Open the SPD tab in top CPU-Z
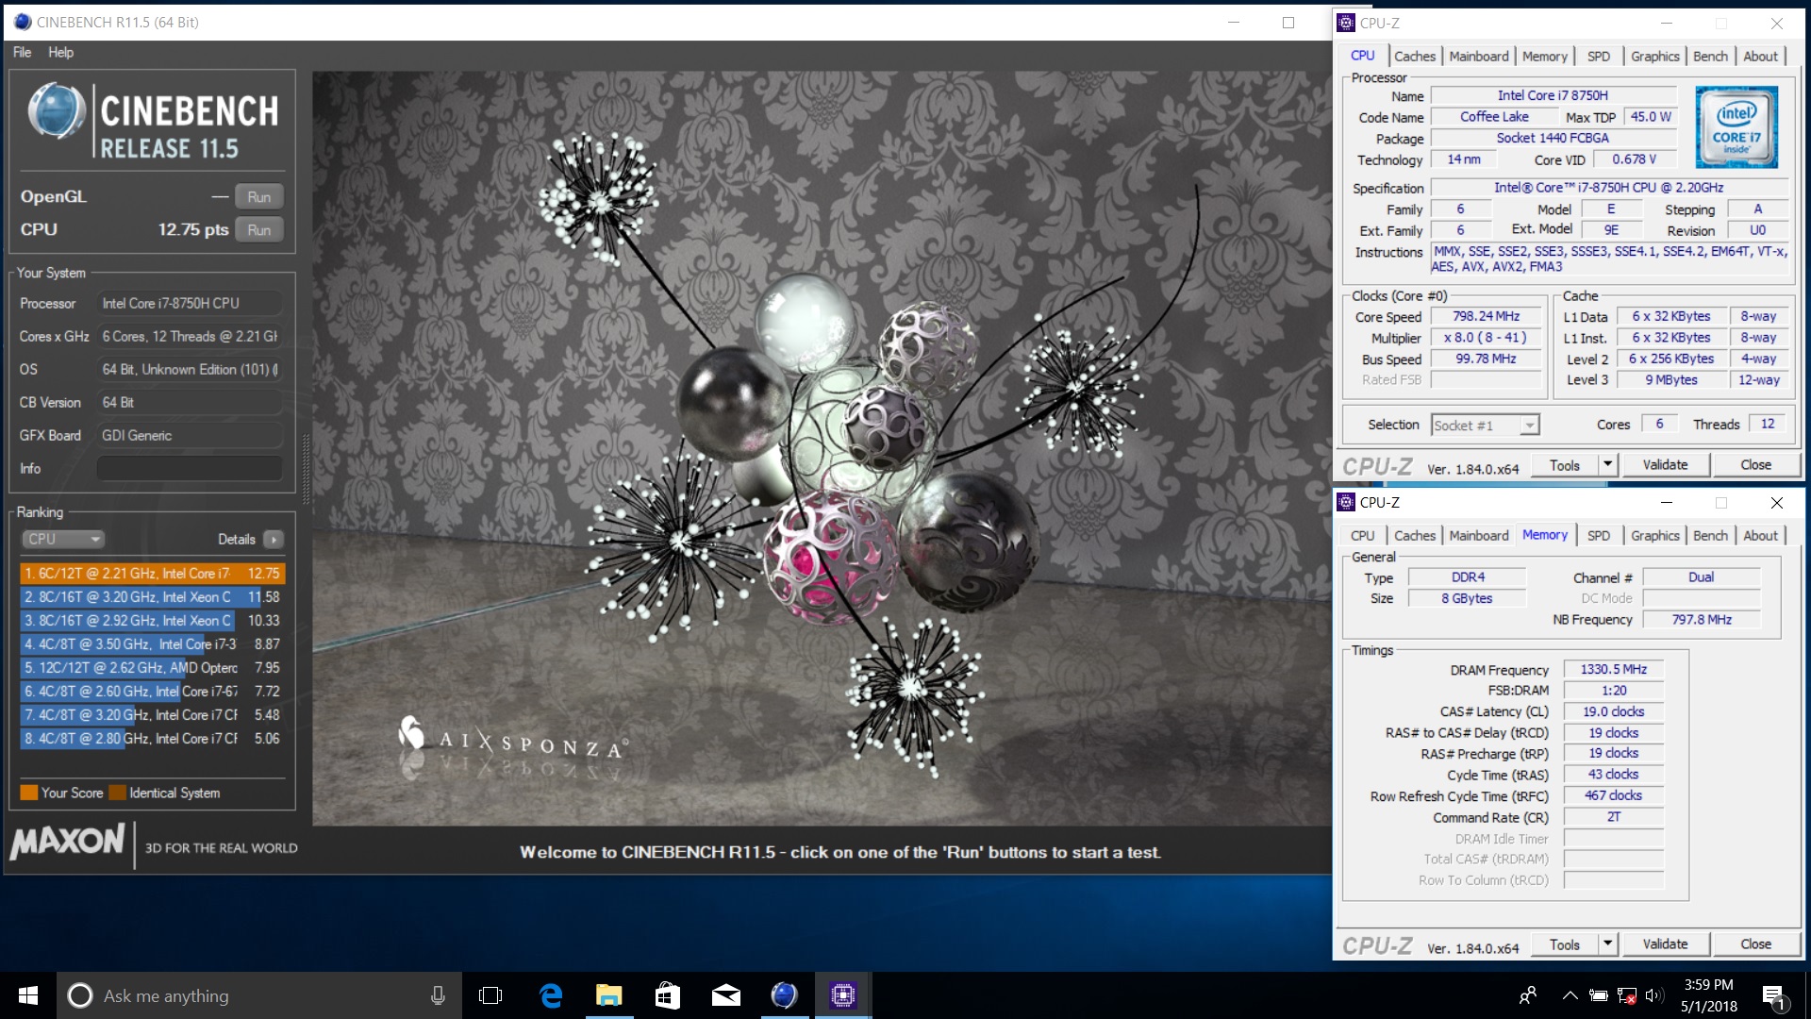 [1599, 57]
